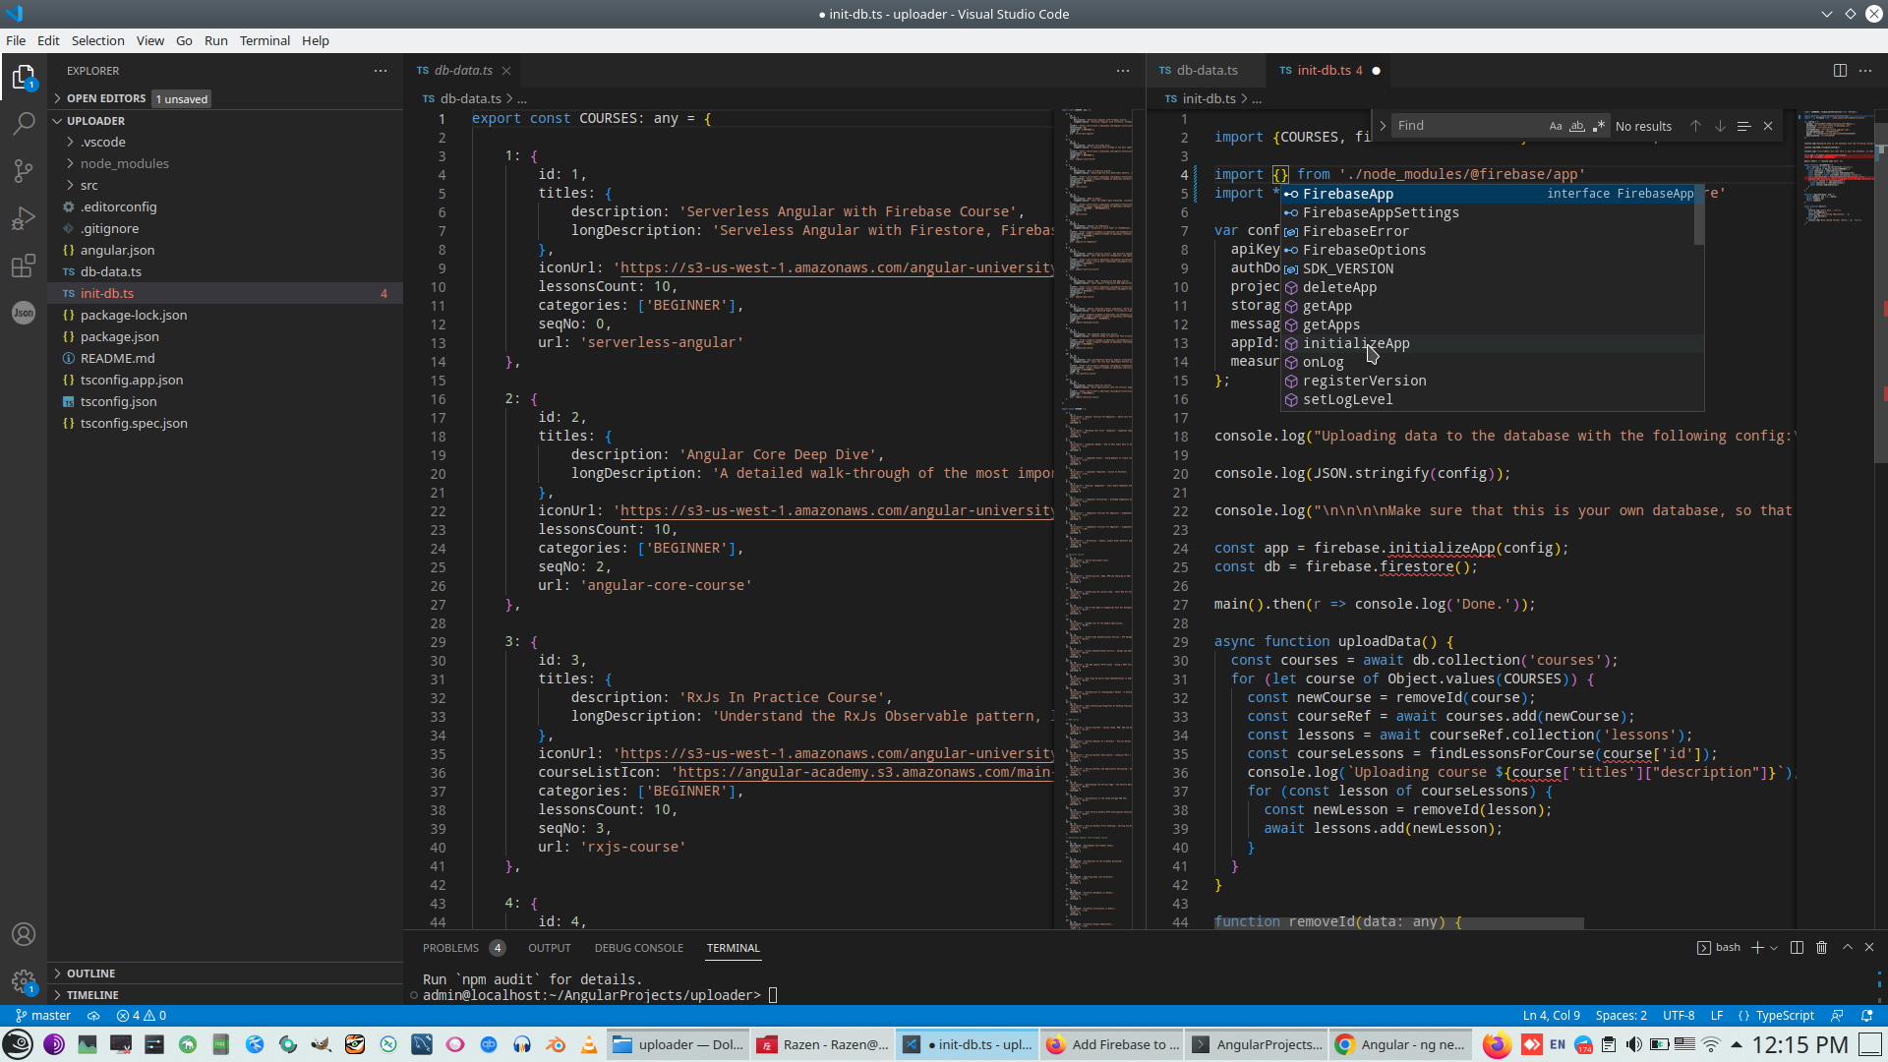This screenshot has width=1888, height=1062.
Task: Expand the node_modules folder
Action: [x=124, y=163]
